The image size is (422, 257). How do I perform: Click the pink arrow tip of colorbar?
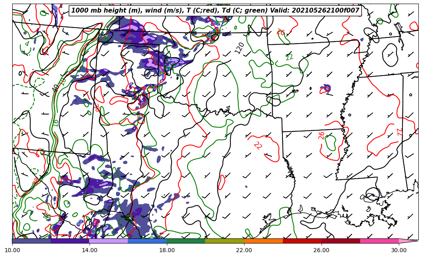(x=409, y=241)
